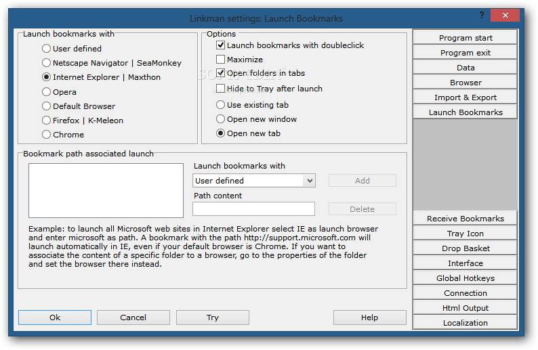Click the question mark help icon in title bar
This screenshot has height=350, width=538.
tap(482, 15)
